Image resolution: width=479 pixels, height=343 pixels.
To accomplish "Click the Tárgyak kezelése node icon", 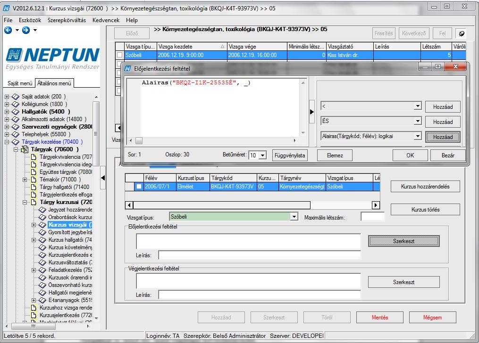I will click(16, 142).
